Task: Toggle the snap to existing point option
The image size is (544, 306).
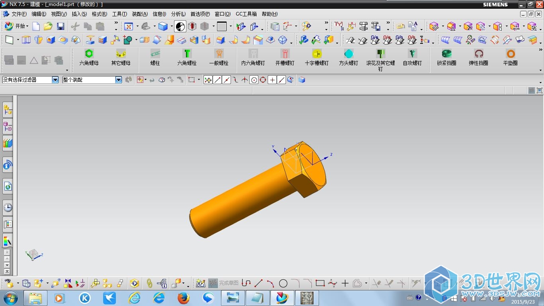Action: coord(272,80)
